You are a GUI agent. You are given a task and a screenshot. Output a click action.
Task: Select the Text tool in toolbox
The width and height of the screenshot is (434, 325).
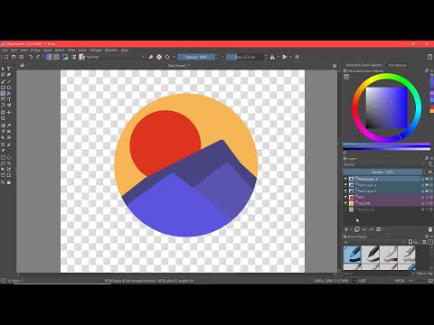point(9,69)
